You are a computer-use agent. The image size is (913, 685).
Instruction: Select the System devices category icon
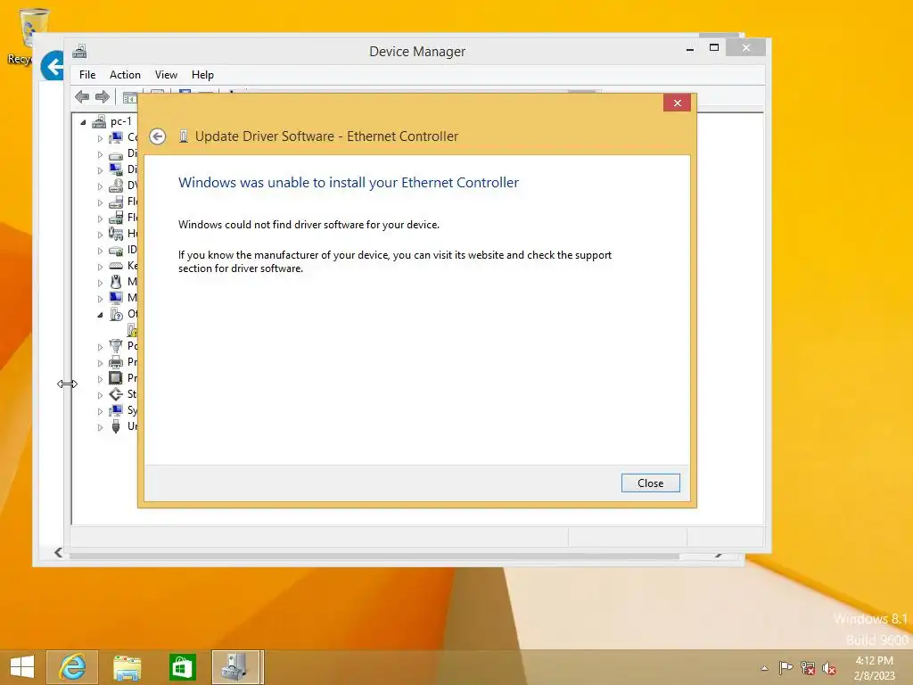point(116,410)
